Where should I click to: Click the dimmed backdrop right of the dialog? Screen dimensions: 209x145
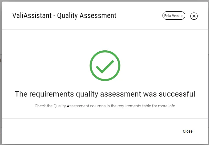coord(208,79)
